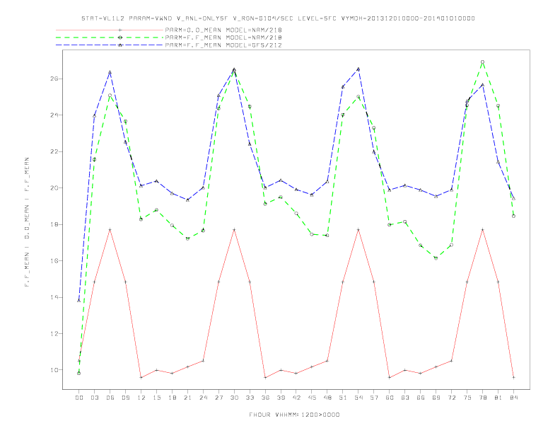Click y-axis tick label 22
This screenshot has width=560, height=433.
[x=54, y=151]
